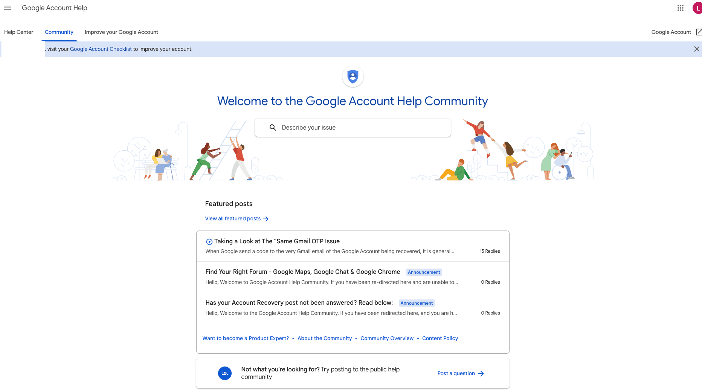
Task: Open the Same Gmail OTP Issue post
Action: pyautogui.click(x=277, y=241)
